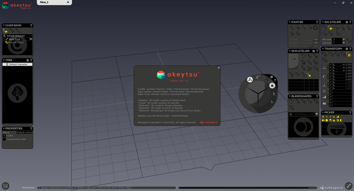
Task: Close the akeytsu About dialog
Action: pos(218,68)
